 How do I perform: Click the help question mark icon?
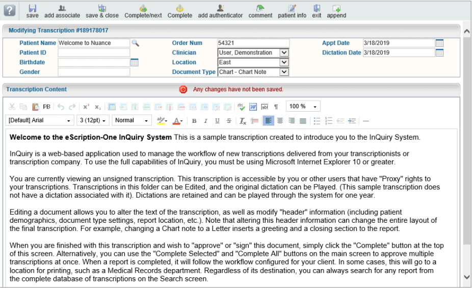point(10,11)
